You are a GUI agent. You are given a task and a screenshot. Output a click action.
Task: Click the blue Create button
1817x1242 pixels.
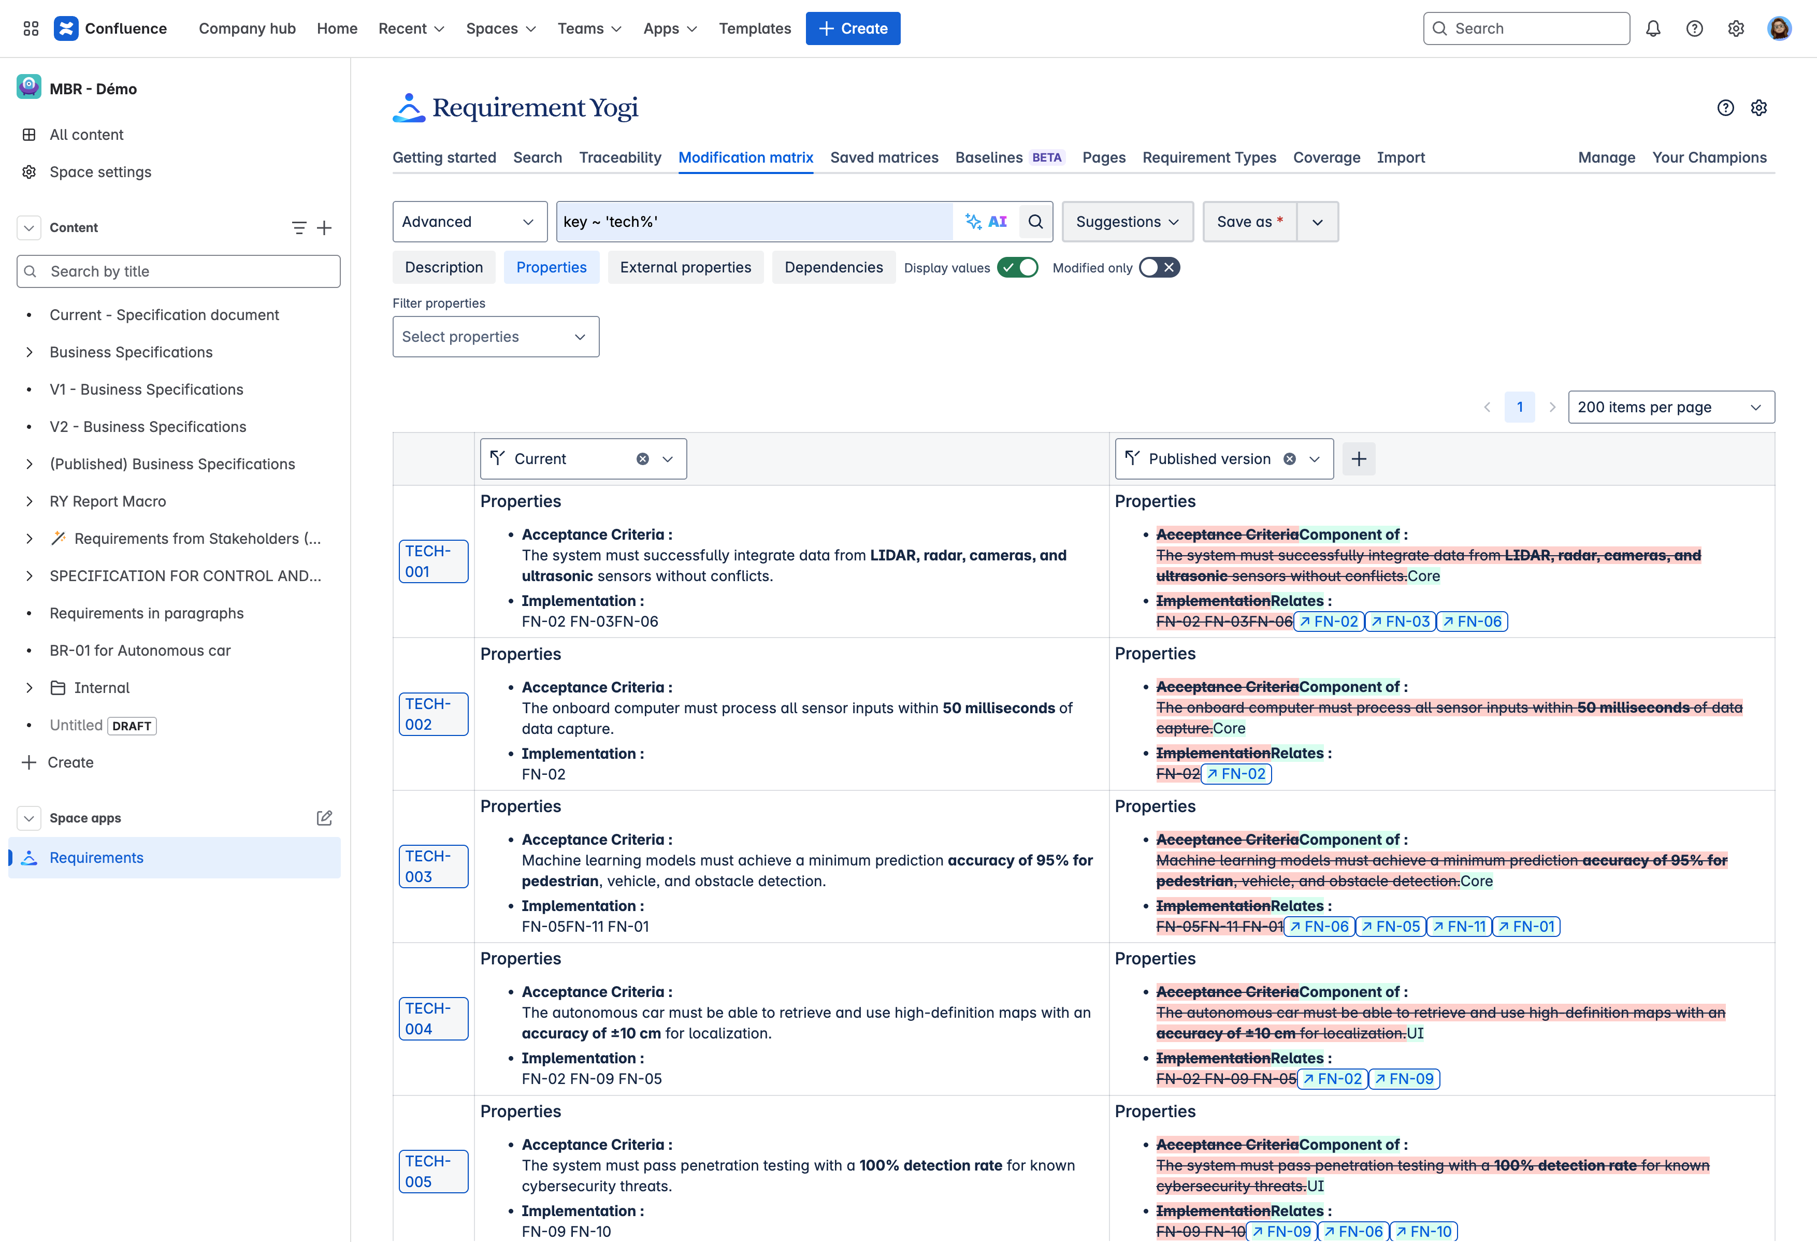(852, 29)
